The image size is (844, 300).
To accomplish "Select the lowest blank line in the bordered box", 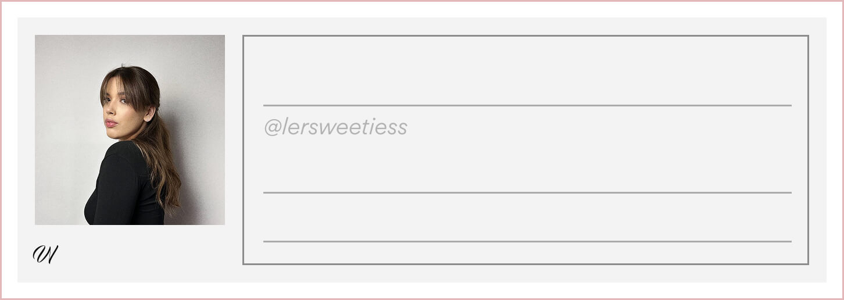I will (x=527, y=217).
